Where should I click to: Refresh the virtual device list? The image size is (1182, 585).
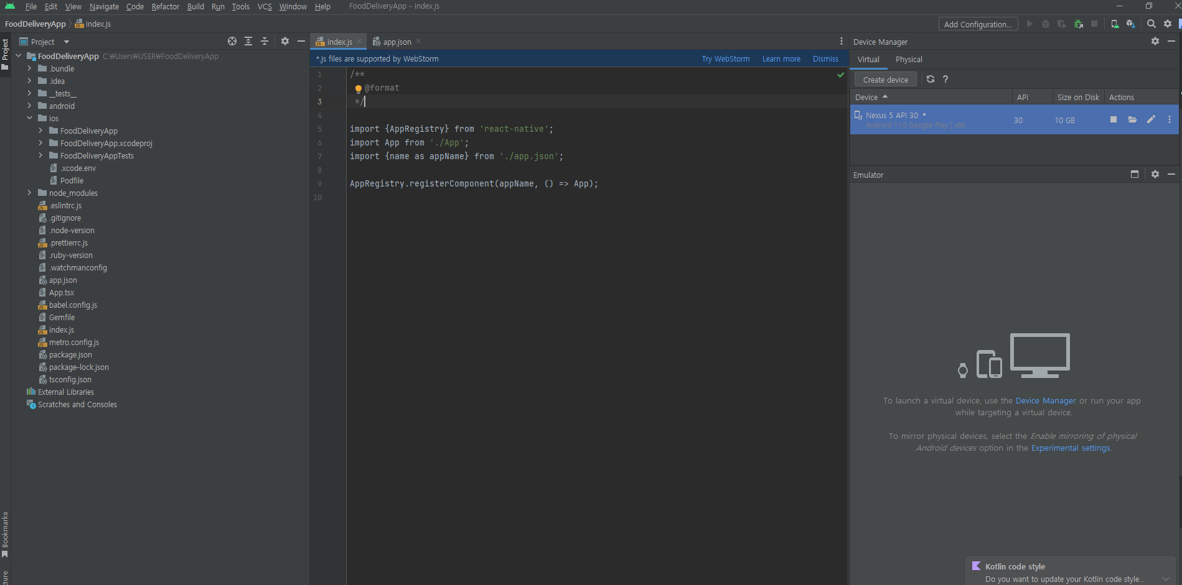coord(931,79)
